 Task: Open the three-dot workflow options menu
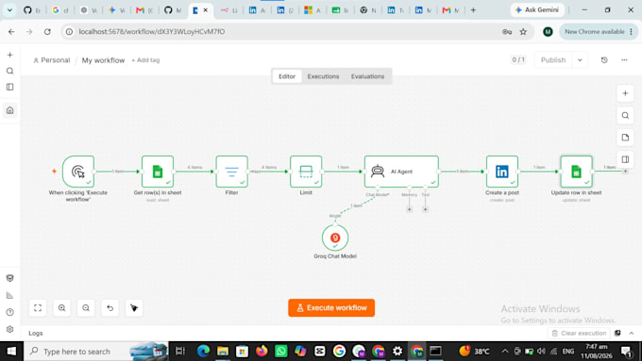click(x=624, y=60)
